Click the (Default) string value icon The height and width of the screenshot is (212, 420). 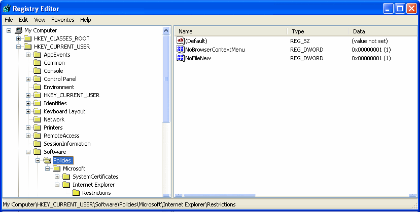(180, 40)
